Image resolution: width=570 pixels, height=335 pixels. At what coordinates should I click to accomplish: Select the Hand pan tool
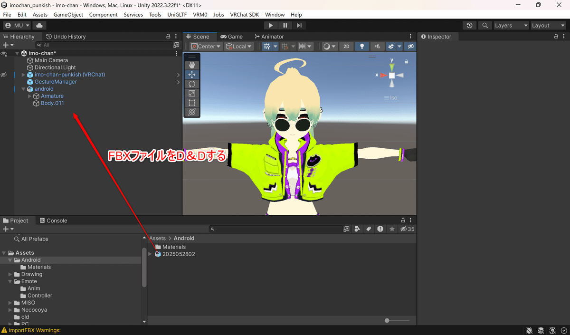point(192,65)
